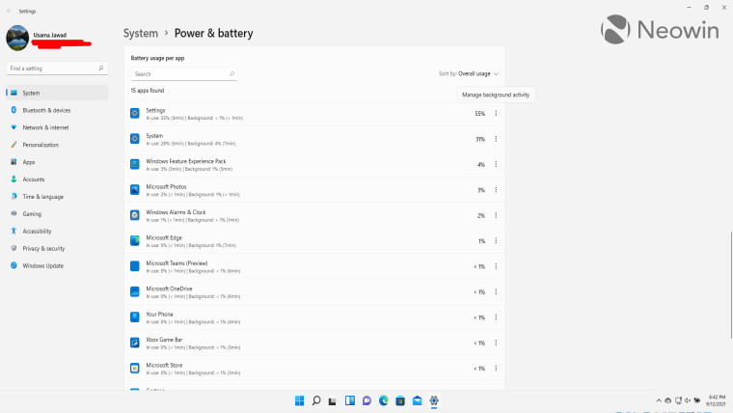The width and height of the screenshot is (733, 413).
Task: Open options menu for Microsoft OneDrive row
Action: 496,291
